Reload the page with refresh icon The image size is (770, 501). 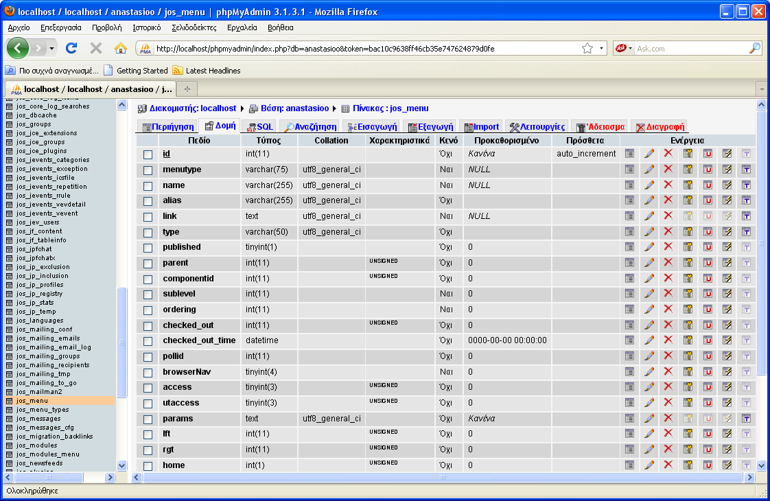coord(71,48)
